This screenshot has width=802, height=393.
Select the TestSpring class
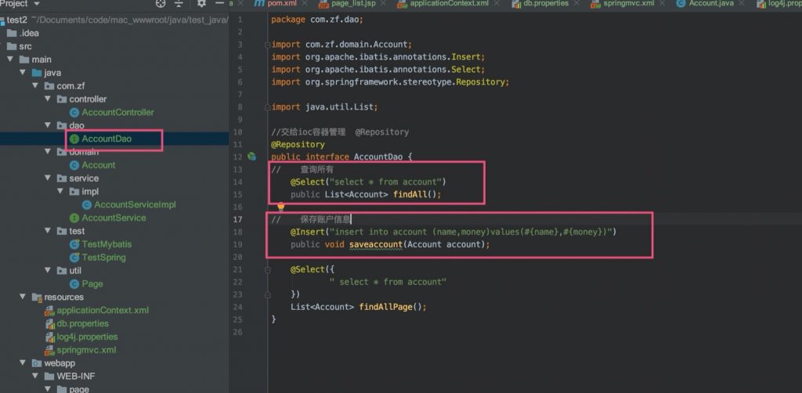pos(103,258)
